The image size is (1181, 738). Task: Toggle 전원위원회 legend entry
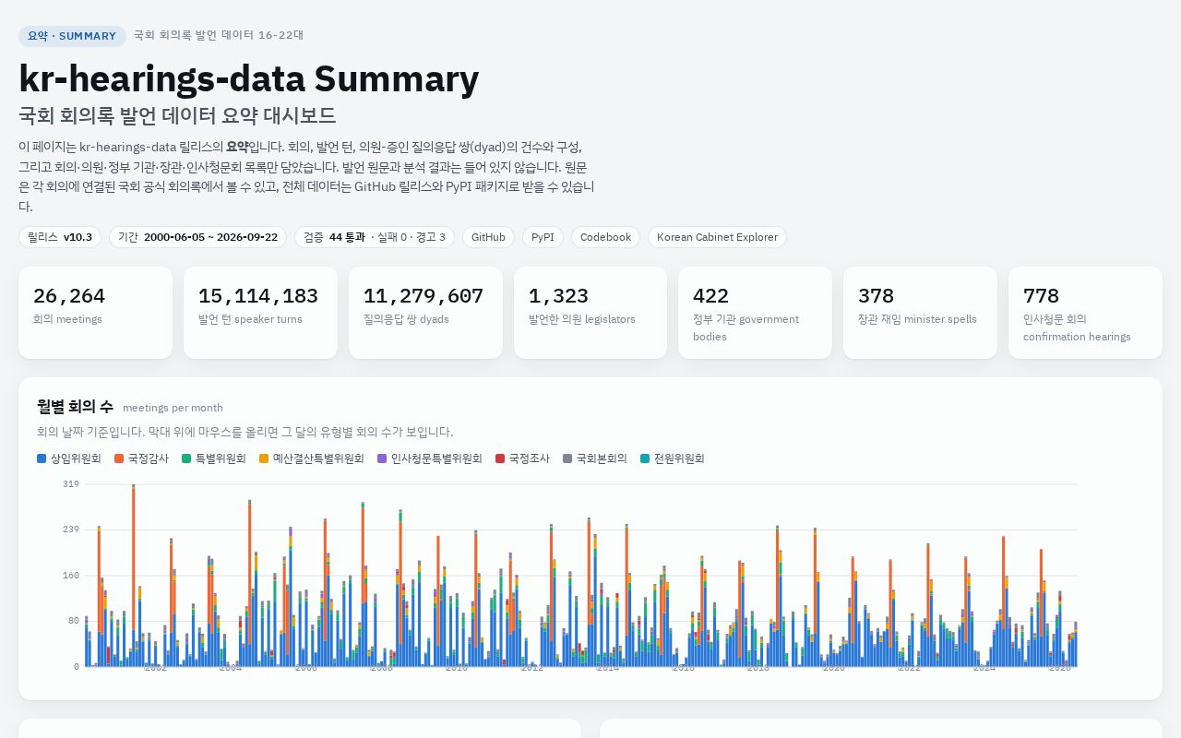tap(673, 458)
